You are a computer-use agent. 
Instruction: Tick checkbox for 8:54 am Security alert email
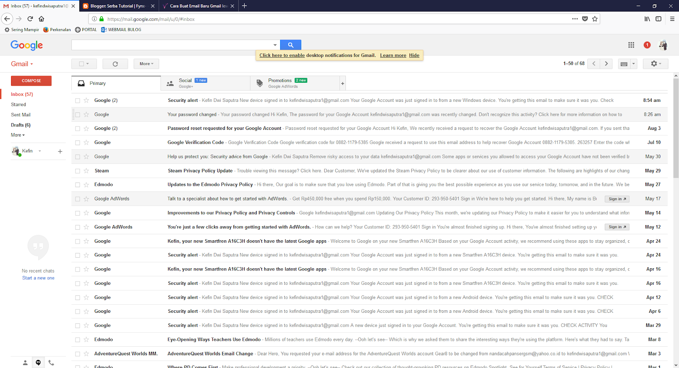click(77, 101)
